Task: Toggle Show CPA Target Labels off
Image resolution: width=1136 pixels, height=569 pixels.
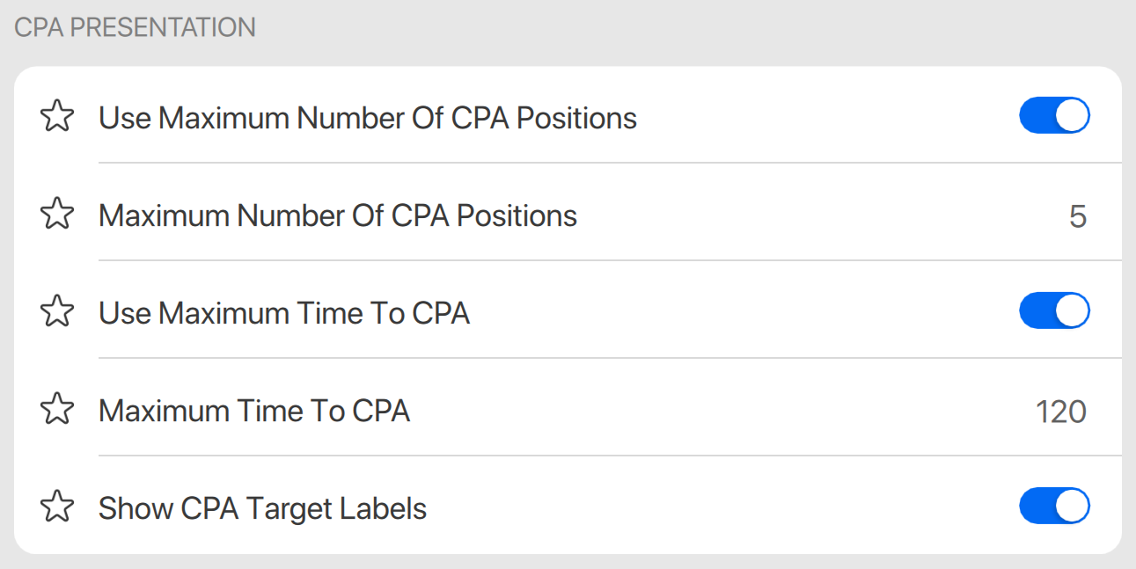Action: (x=1054, y=507)
